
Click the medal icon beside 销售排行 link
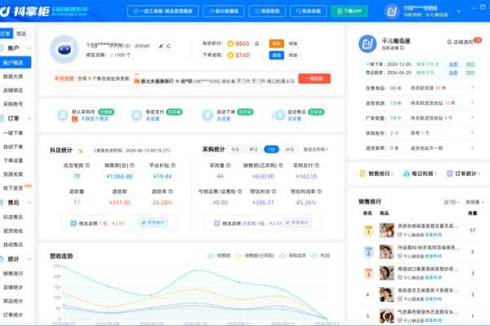(x=362, y=174)
